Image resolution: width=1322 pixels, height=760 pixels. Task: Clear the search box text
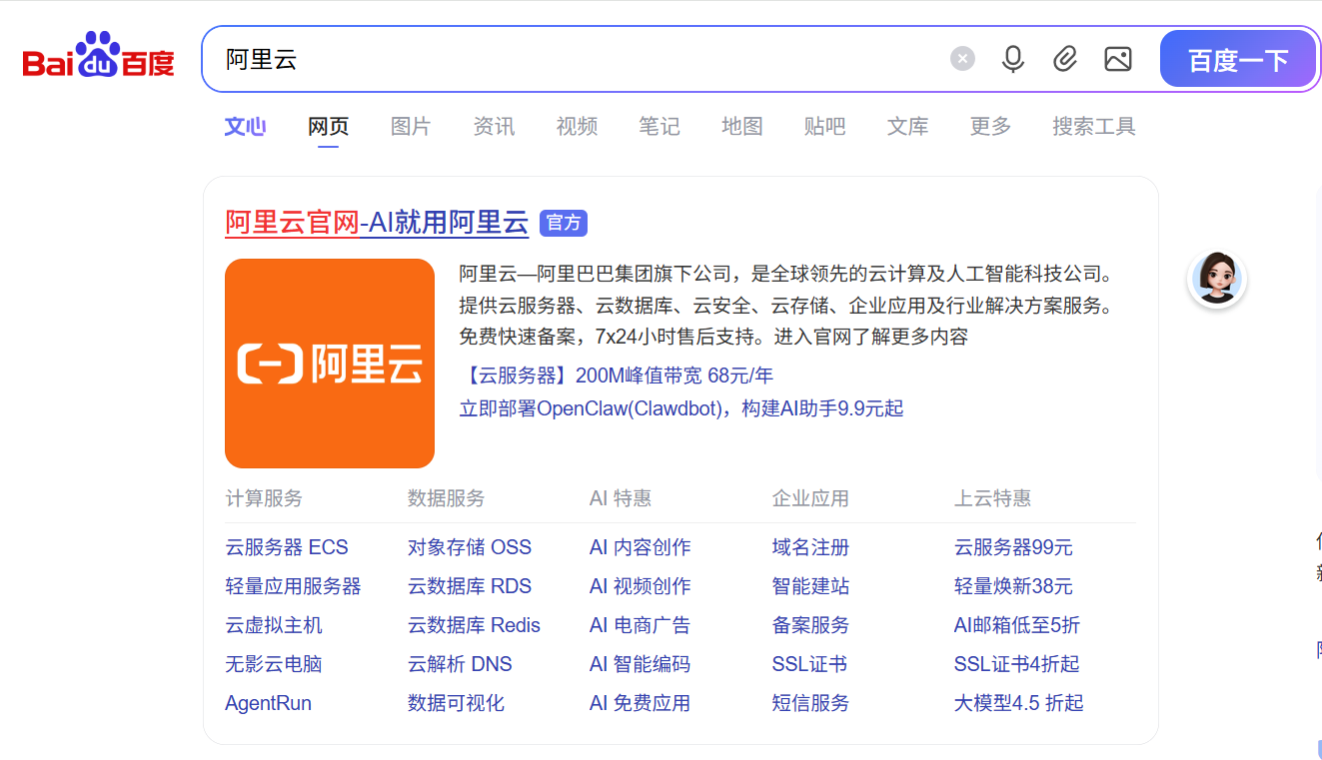pyautogui.click(x=962, y=59)
